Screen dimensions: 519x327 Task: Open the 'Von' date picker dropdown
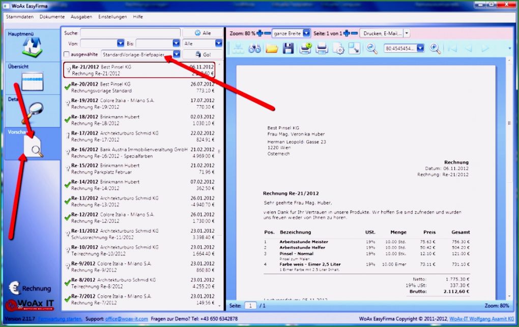[x=121, y=44]
